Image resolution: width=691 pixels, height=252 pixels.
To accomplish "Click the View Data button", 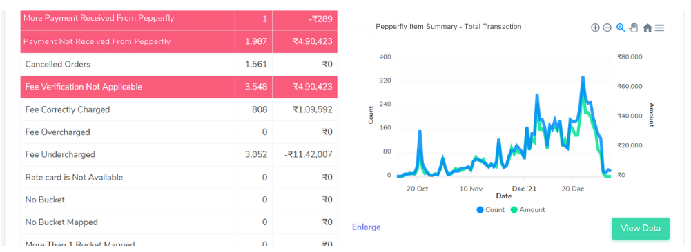I will click(x=641, y=229).
